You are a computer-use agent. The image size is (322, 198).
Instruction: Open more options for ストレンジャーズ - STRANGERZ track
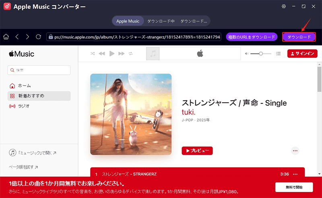[295, 174]
